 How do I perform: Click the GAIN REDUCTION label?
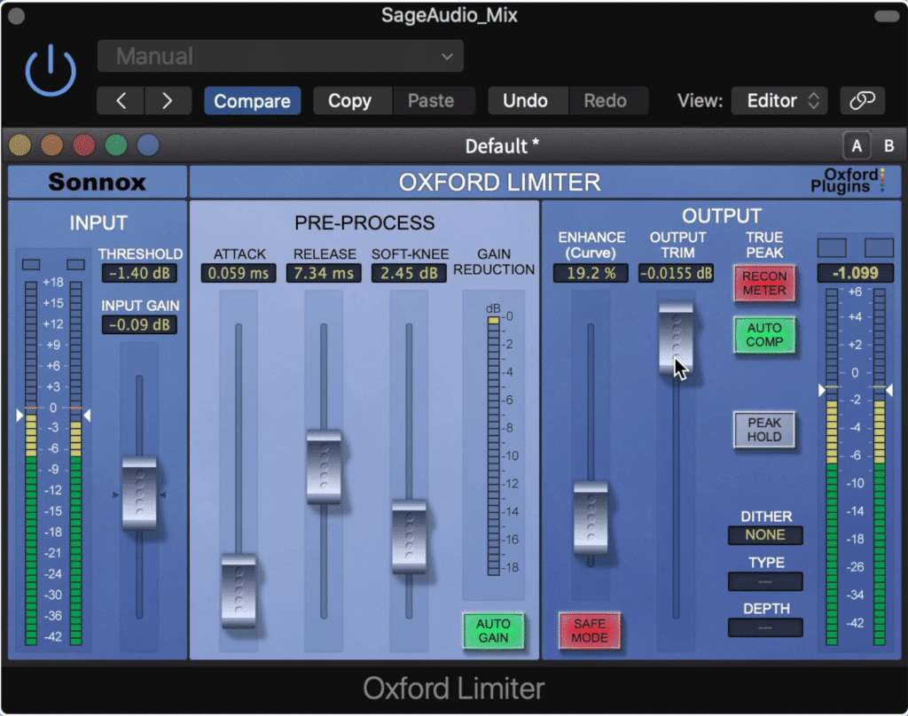coord(494,261)
